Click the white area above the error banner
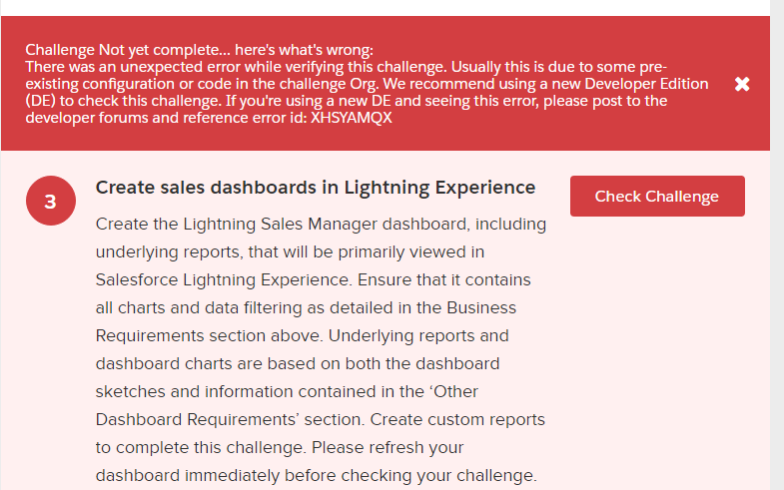This screenshot has height=490, width=784. 392,8
